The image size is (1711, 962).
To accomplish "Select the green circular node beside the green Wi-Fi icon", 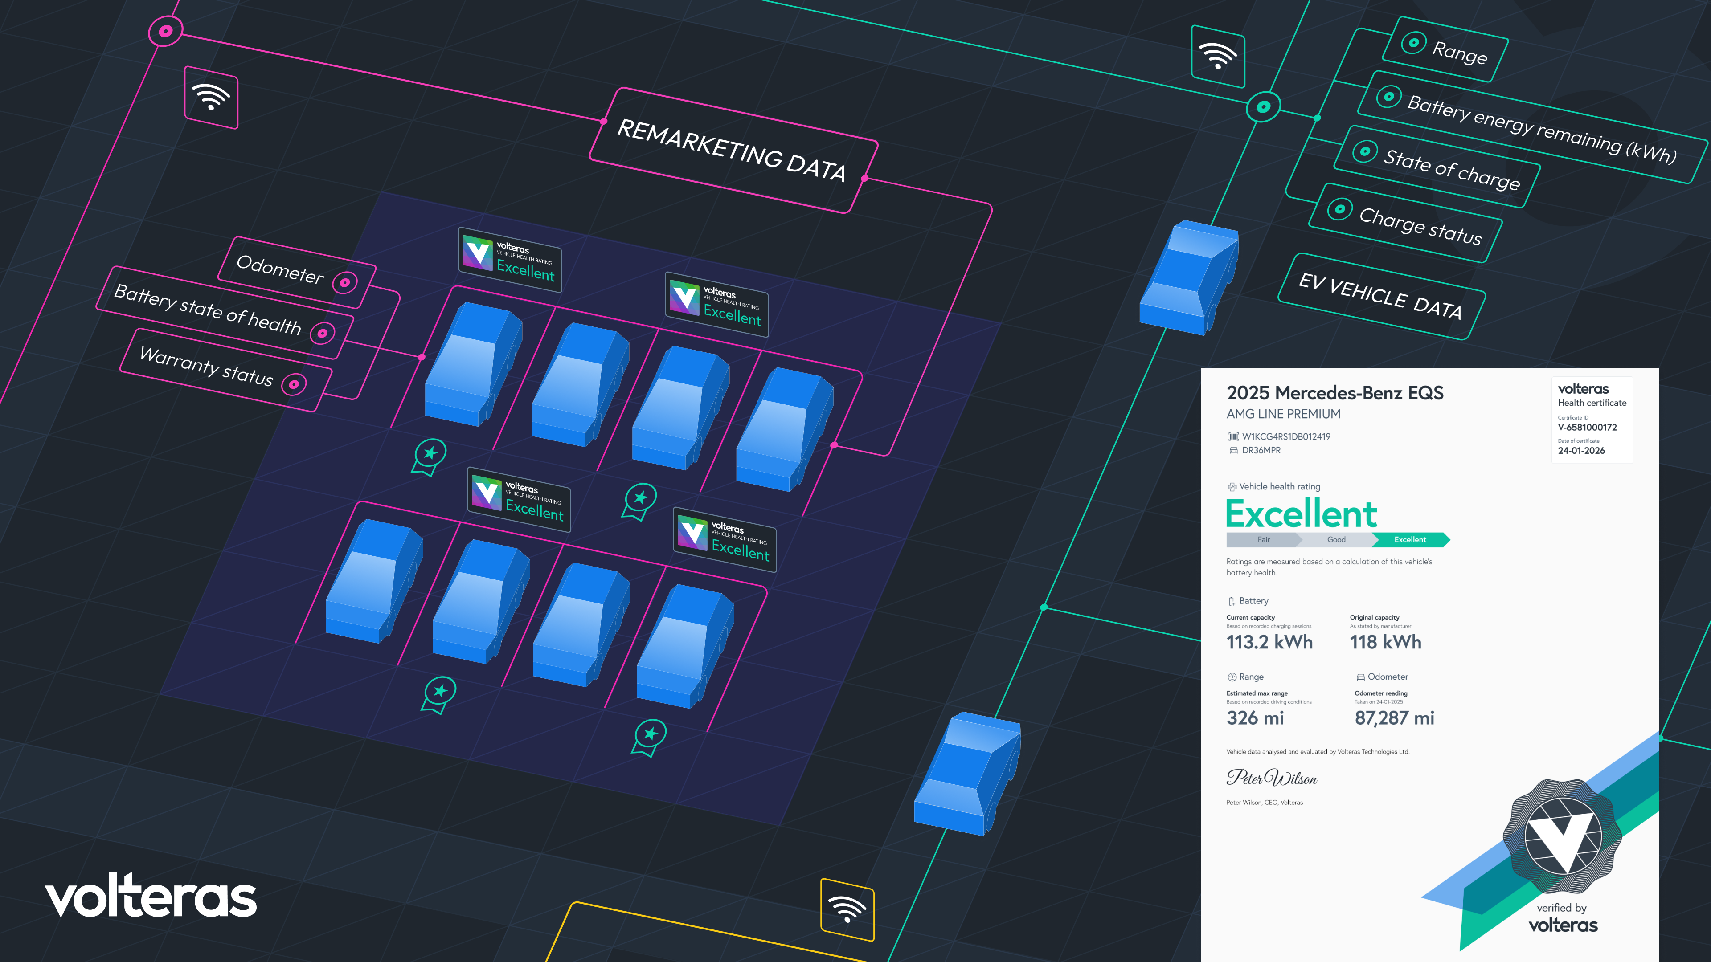I will pos(1263,106).
